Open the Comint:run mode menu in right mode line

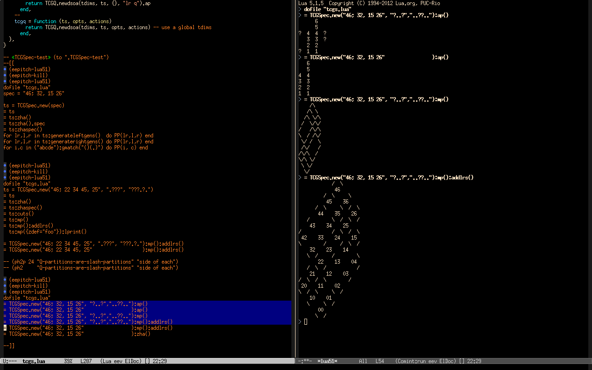[413, 361]
